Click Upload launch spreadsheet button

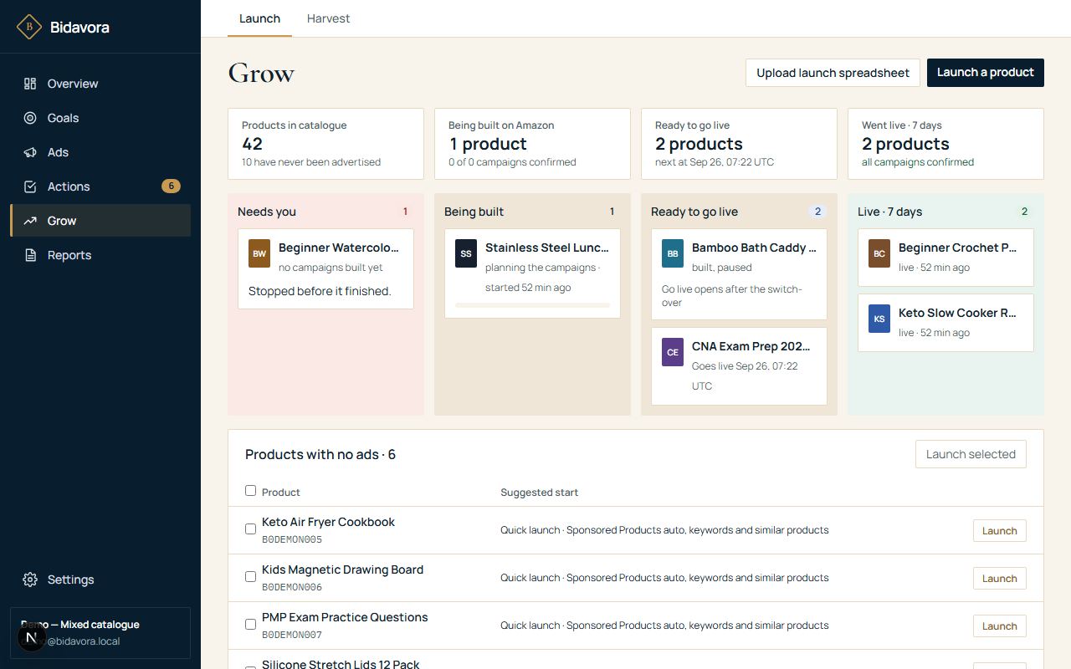click(x=833, y=73)
